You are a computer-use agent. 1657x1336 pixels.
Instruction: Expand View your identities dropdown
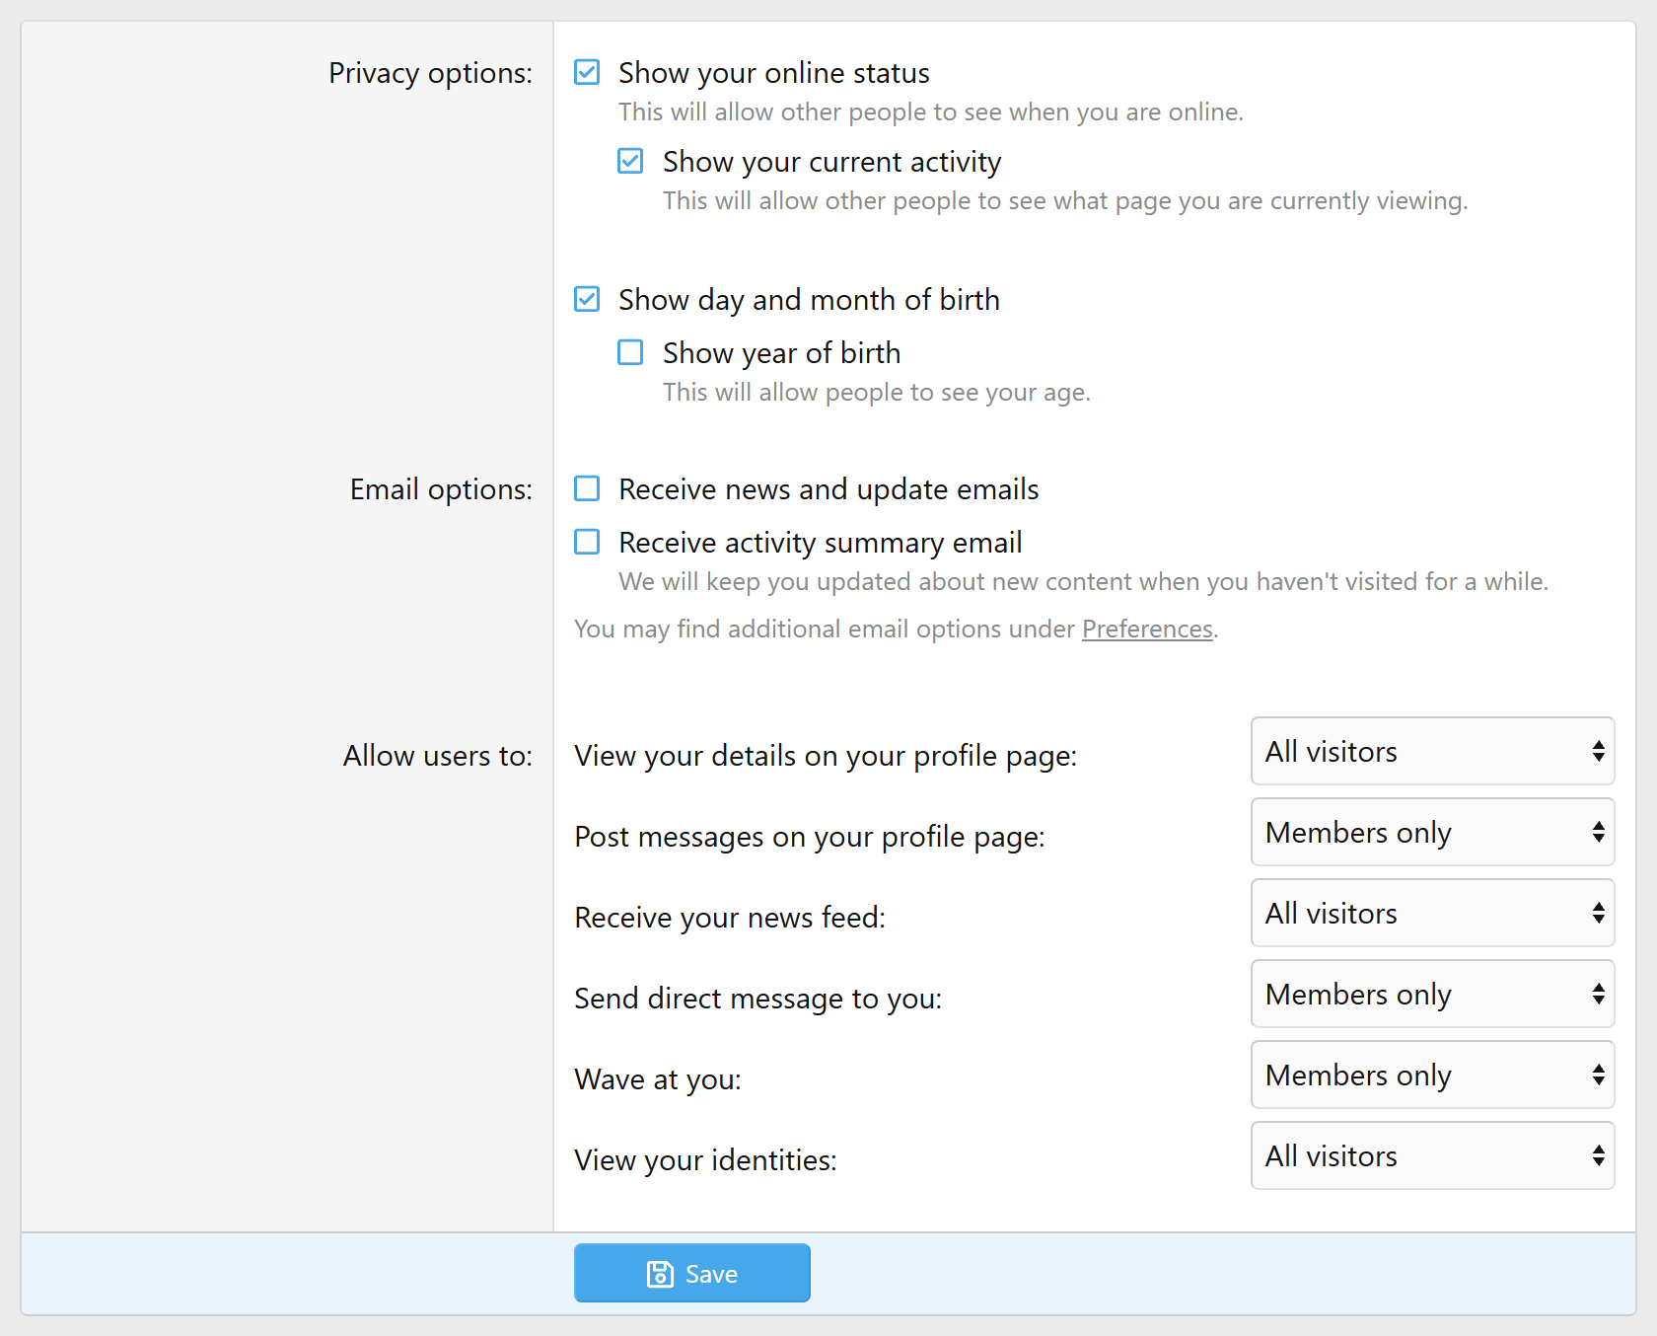point(1432,1155)
